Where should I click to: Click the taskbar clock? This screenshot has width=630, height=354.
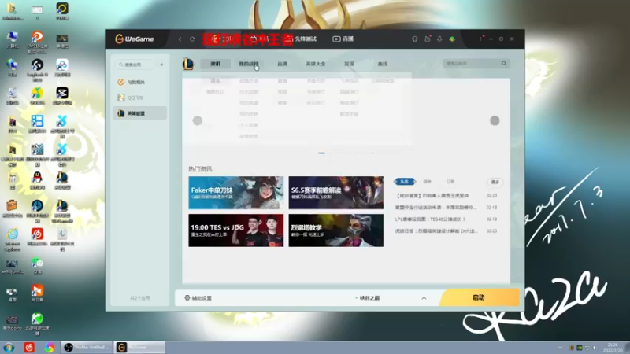pos(613,348)
